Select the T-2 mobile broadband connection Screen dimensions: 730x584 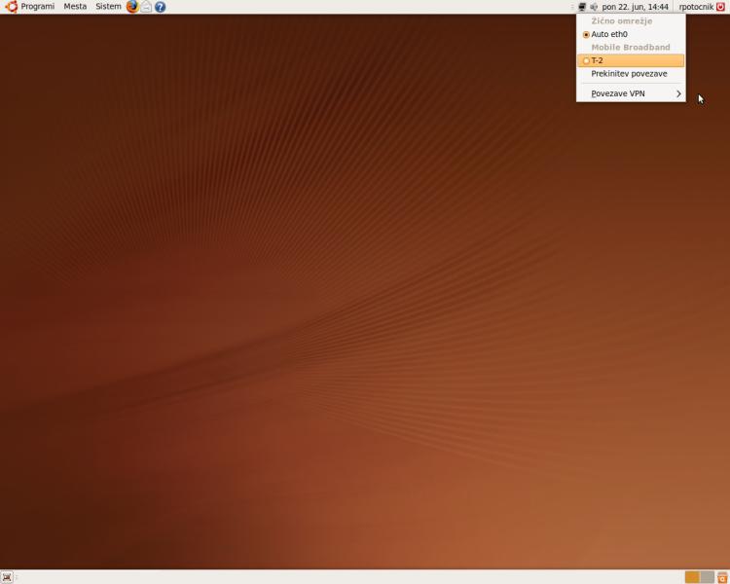[598, 60]
